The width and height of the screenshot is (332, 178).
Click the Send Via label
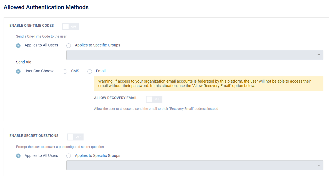pyautogui.click(x=24, y=62)
